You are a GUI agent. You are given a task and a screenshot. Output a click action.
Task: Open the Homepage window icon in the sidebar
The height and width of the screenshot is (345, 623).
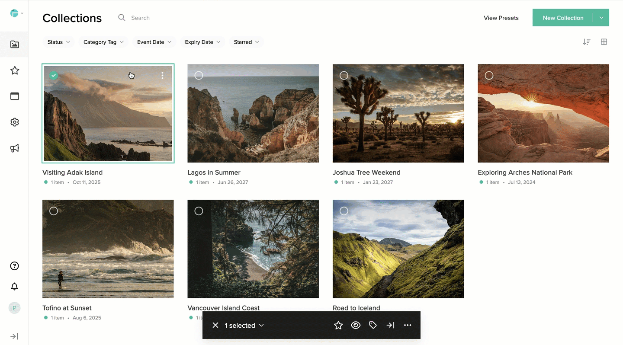(x=15, y=96)
